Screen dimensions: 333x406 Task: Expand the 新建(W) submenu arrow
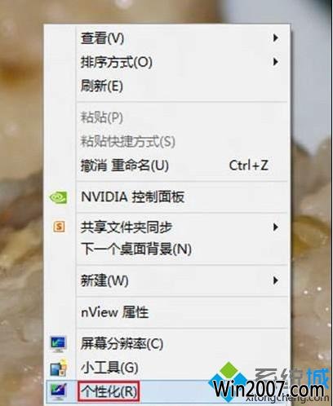[275, 280]
